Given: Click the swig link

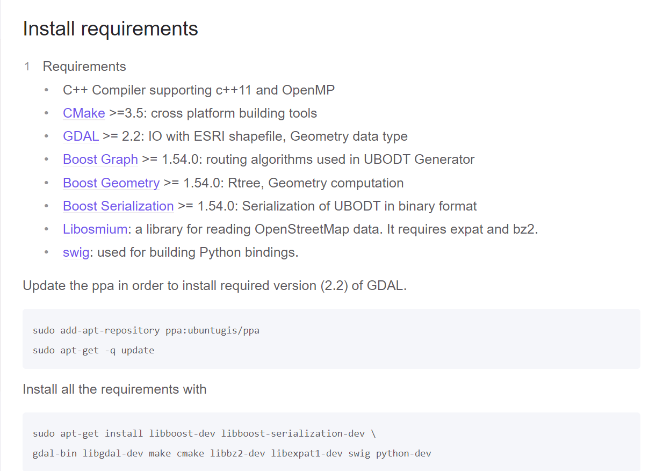Looking at the screenshot, I should click(76, 252).
